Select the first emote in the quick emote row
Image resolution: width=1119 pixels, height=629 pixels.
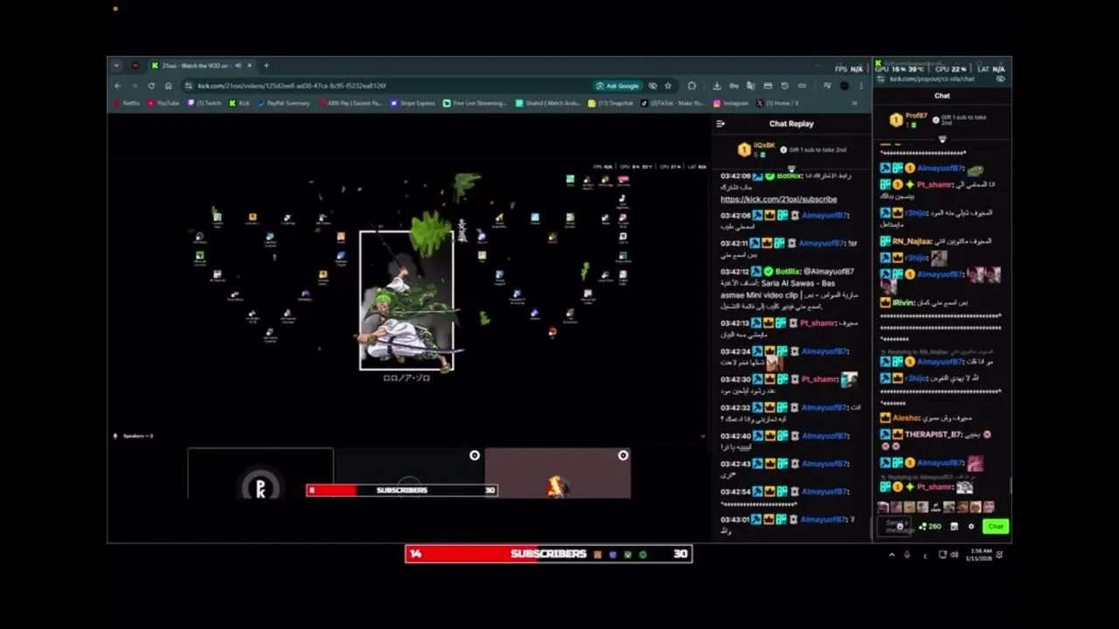point(883,507)
